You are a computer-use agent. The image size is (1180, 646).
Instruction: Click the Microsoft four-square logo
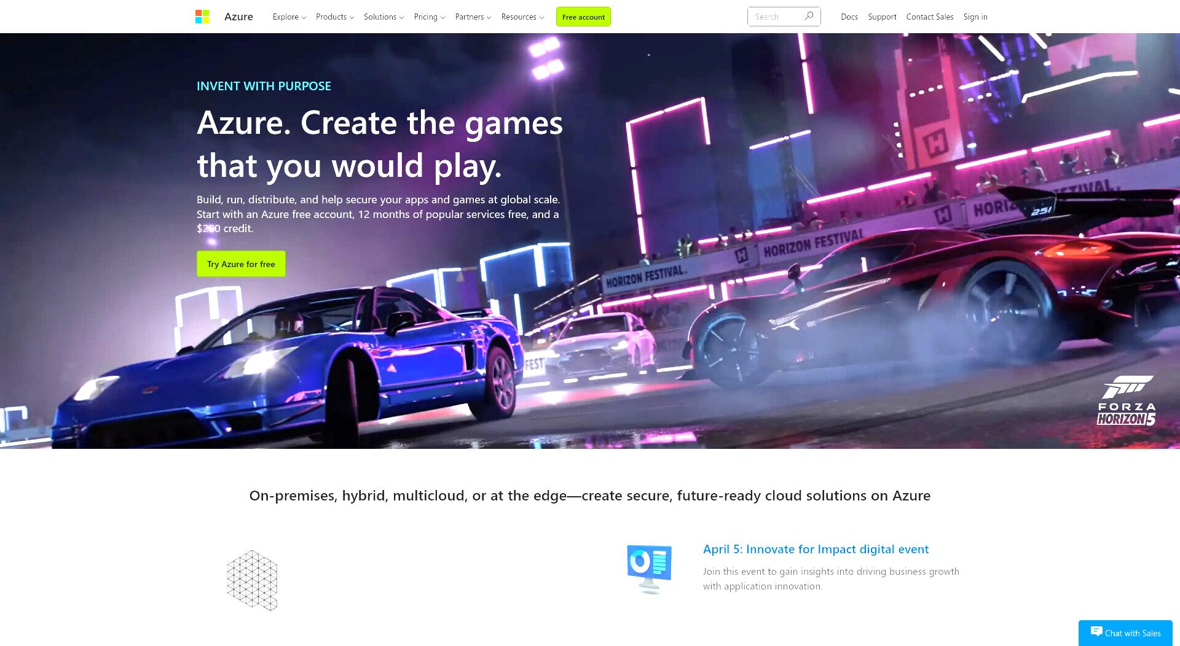pos(202,17)
